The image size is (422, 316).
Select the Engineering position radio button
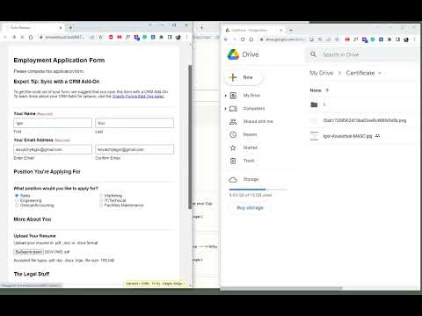point(17,200)
